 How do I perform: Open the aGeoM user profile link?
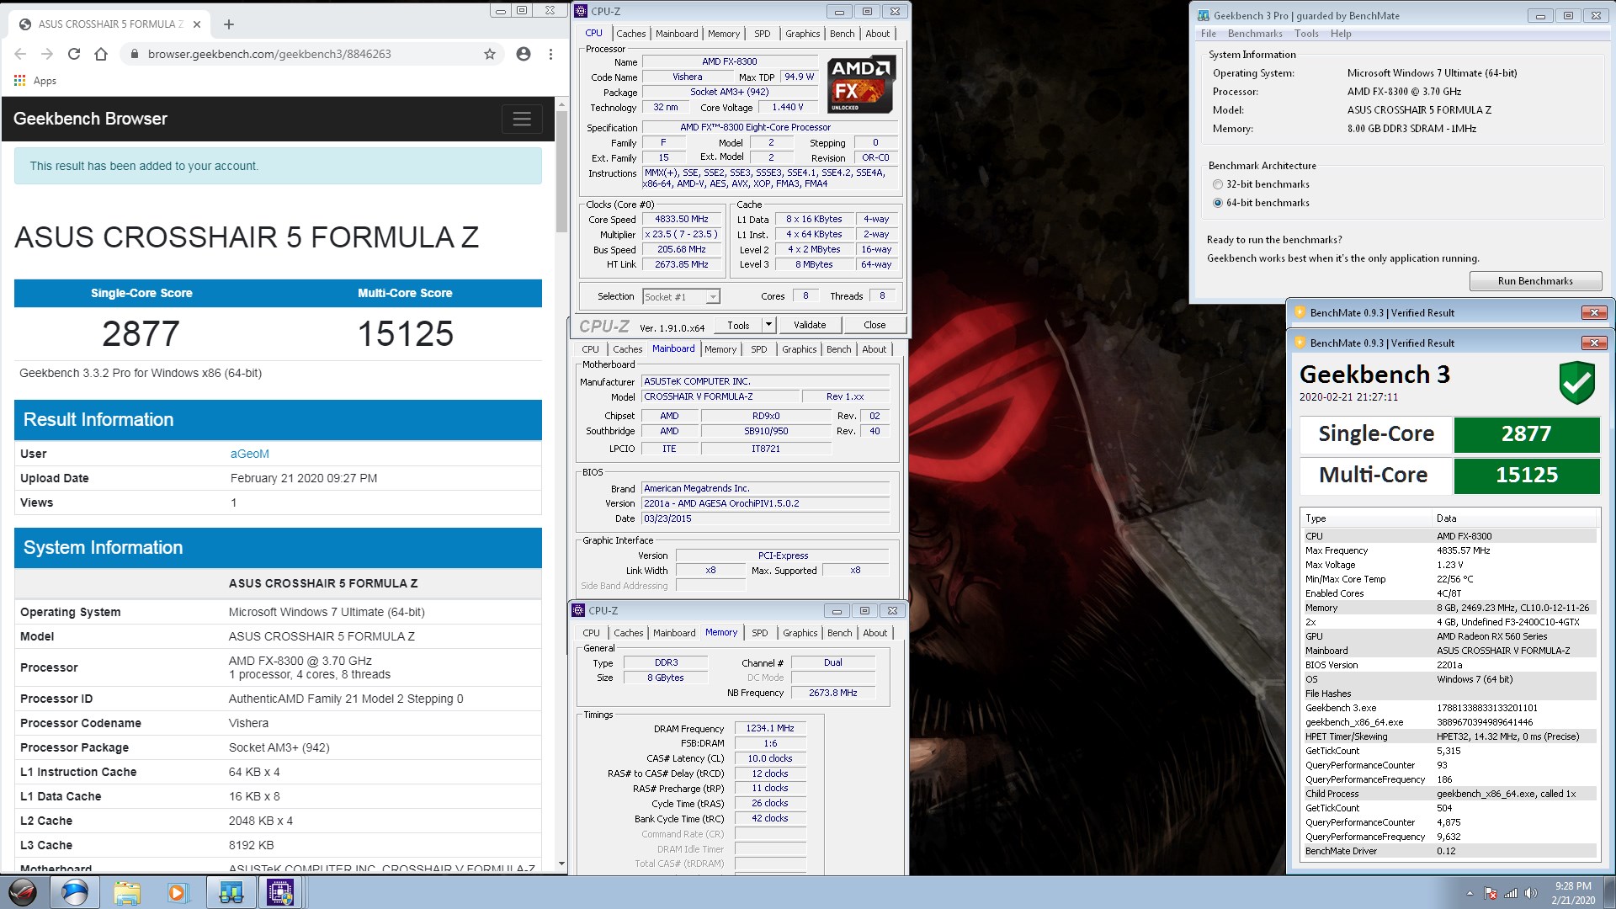click(x=250, y=454)
